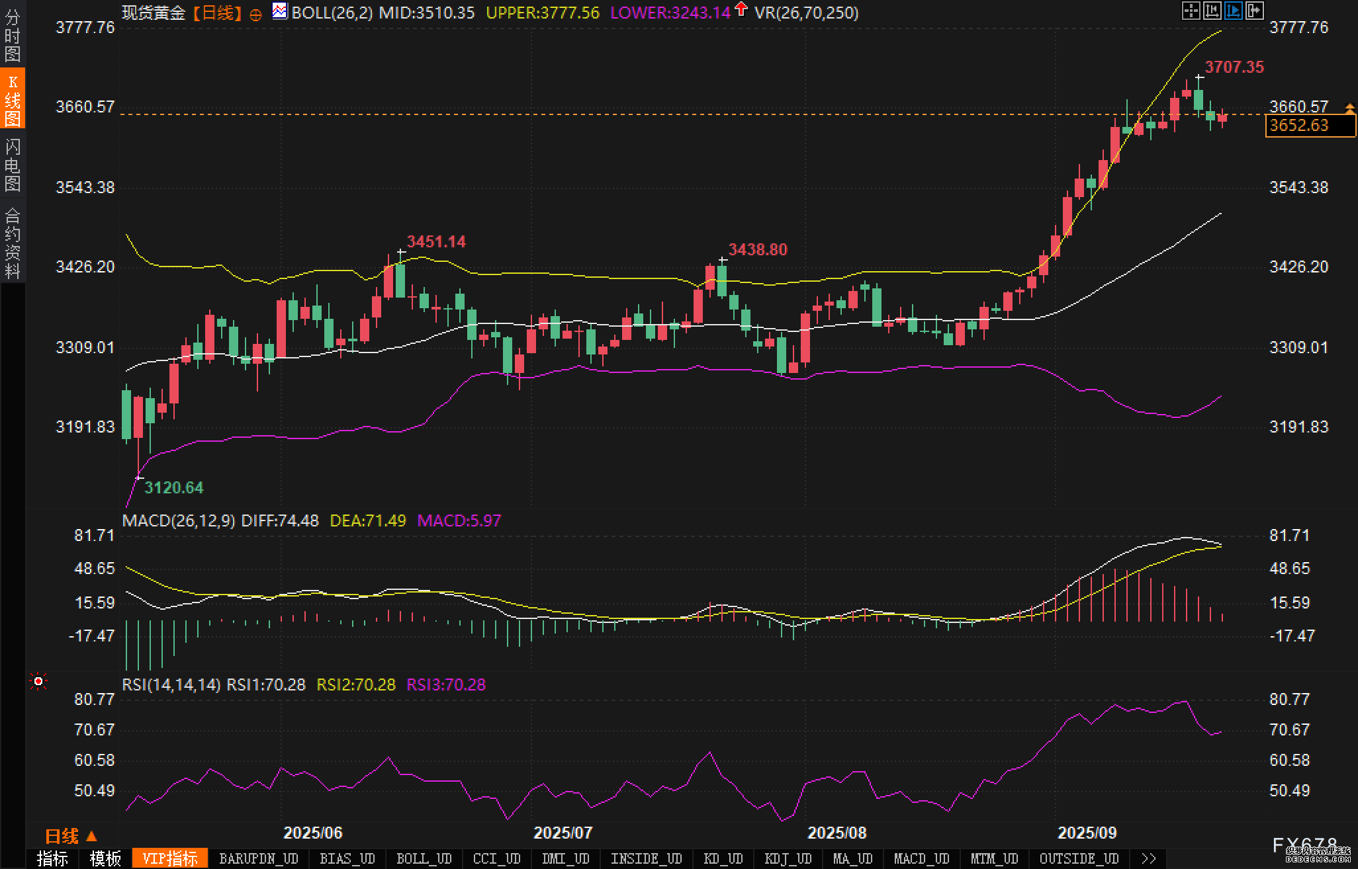1358x869 pixels.
Task: Apply the KD_UD indicator
Action: 723,858
